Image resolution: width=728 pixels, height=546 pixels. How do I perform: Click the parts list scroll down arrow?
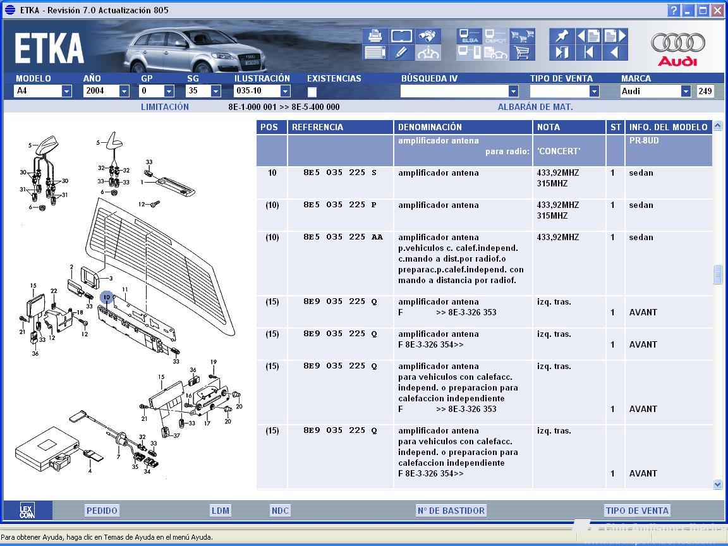717,484
